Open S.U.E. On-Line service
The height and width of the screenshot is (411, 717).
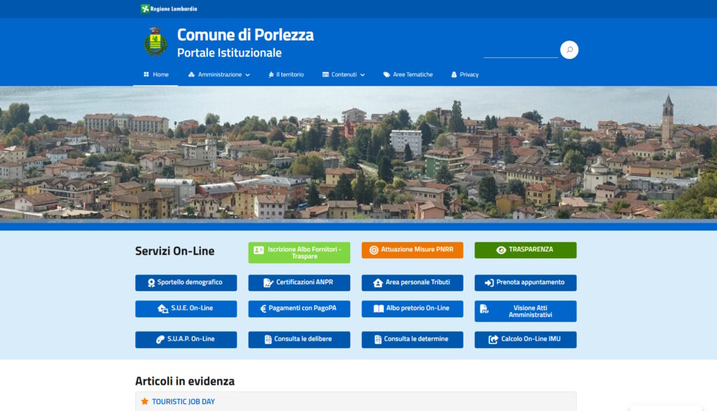click(186, 309)
